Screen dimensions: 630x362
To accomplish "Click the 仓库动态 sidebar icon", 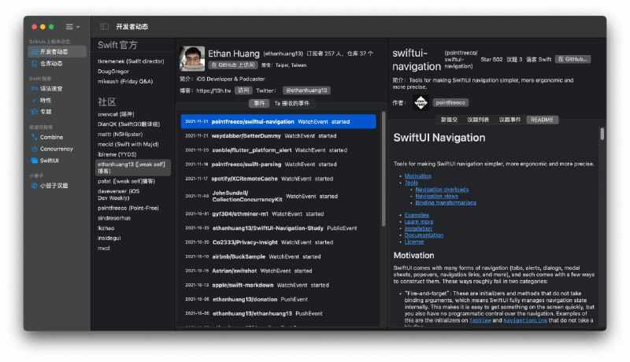I will pyautogui.click(x=35, y=64).
